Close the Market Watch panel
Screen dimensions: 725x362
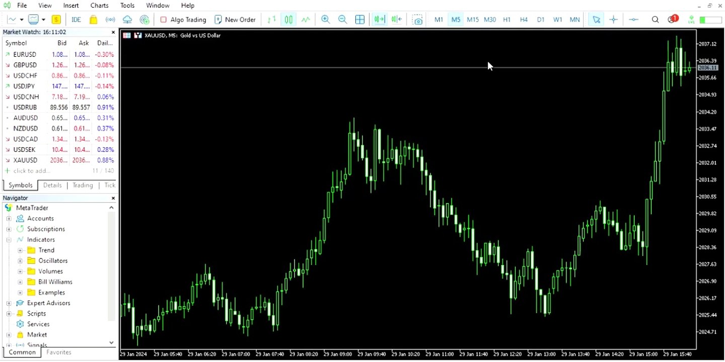coord(113,32)
